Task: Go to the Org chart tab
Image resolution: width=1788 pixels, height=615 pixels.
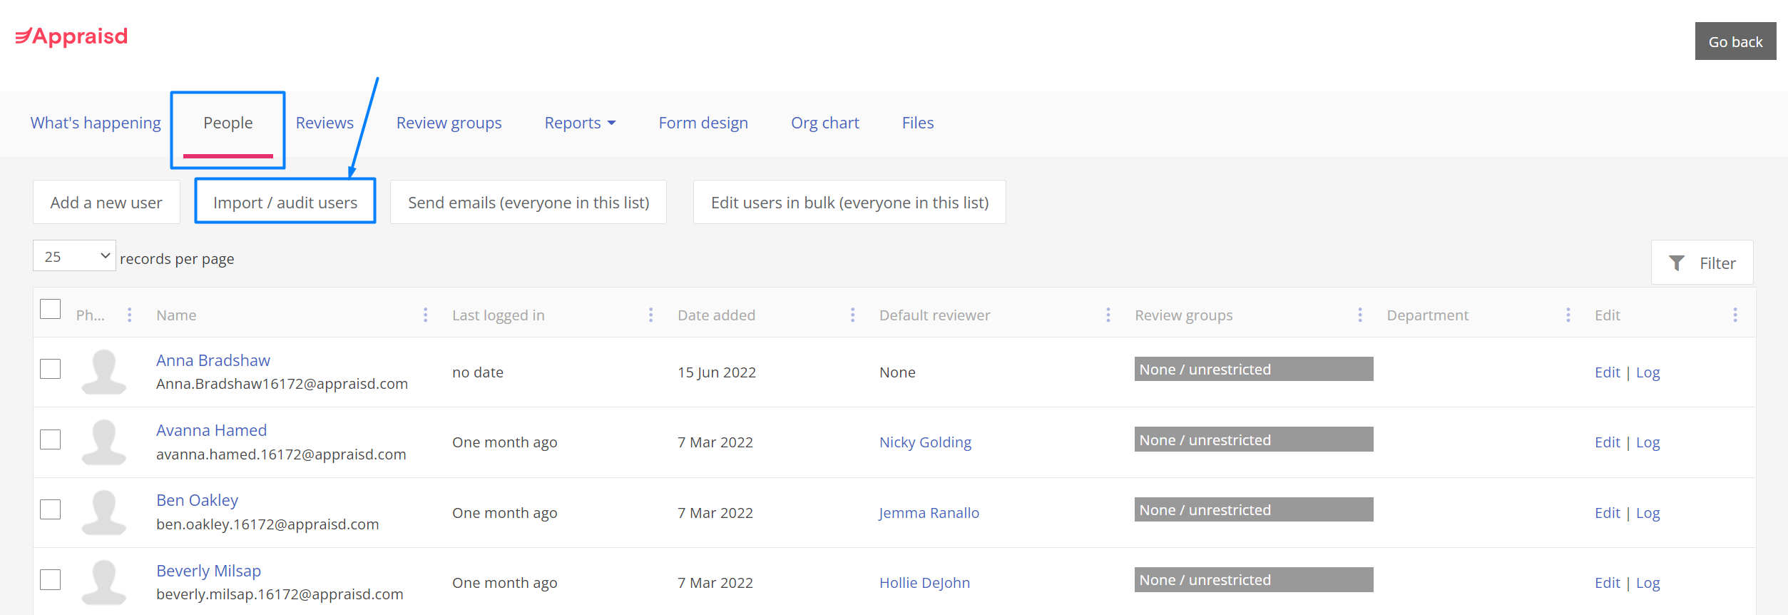Action: pos(824,123)
